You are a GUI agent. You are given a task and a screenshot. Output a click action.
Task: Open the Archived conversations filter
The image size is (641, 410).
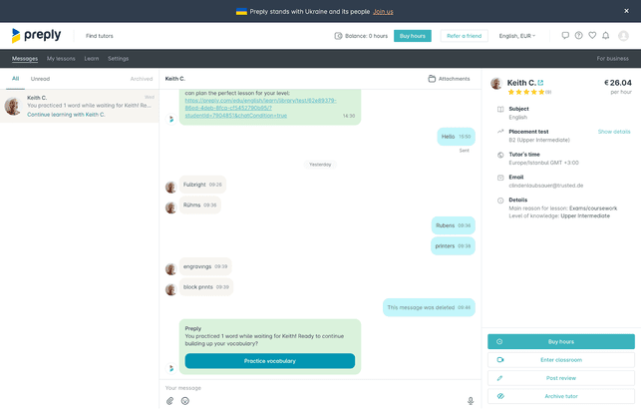tap(142, 79)
